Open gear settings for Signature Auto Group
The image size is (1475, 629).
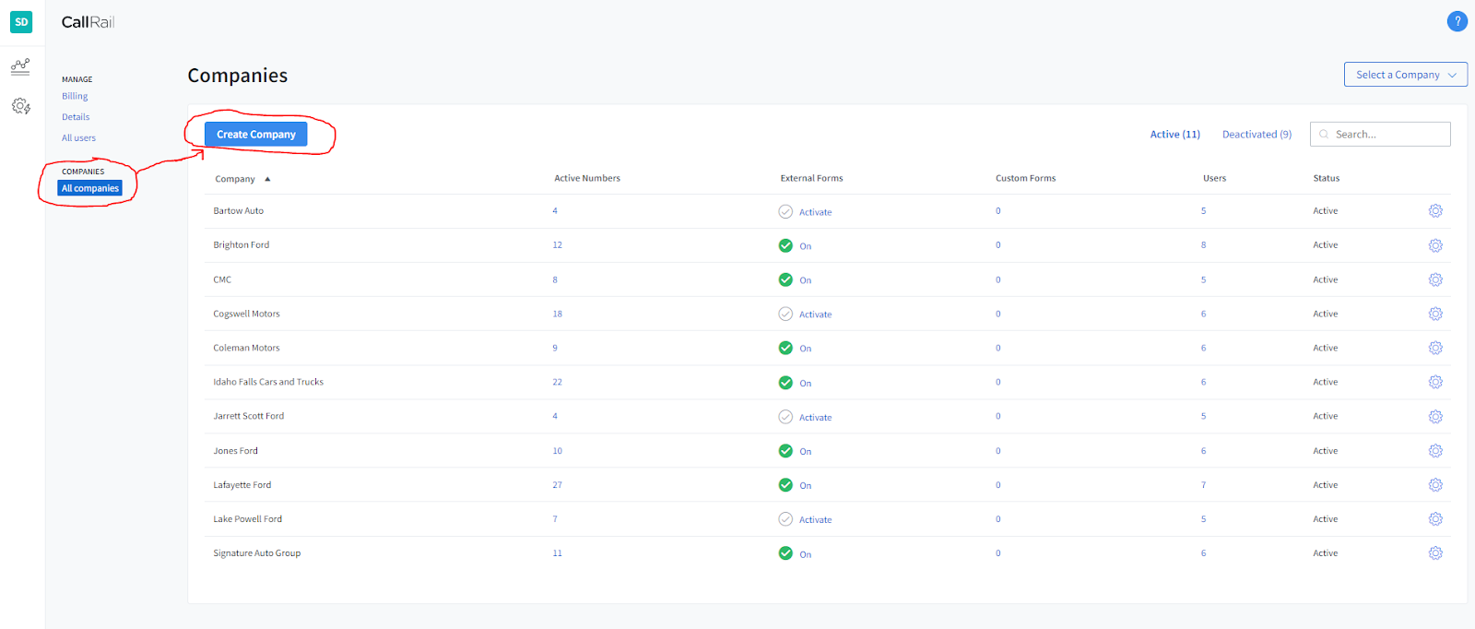click(x=1435, y=553)
